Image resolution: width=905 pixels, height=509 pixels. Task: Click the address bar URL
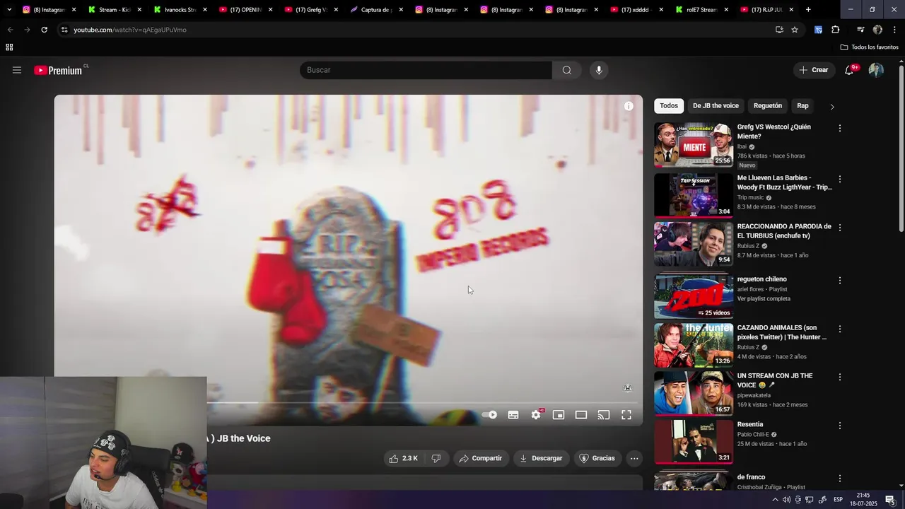point(130,30)
